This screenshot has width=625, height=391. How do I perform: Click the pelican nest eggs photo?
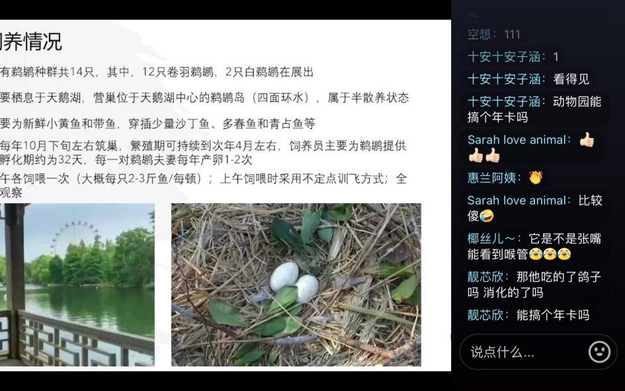point(296,284)
